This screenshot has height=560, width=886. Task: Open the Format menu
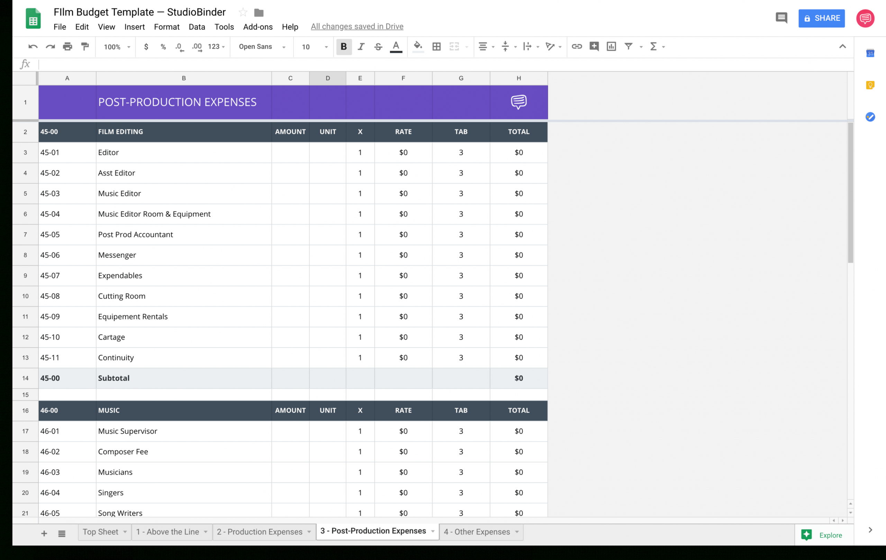[166, 27]
